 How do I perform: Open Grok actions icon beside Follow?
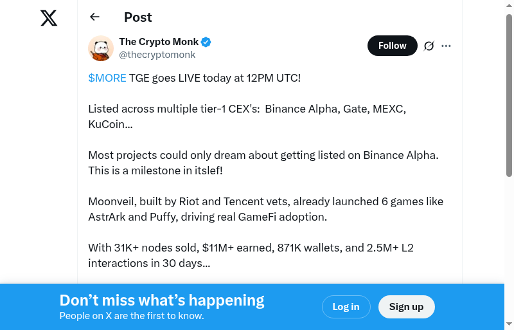(x=429, y=46)
